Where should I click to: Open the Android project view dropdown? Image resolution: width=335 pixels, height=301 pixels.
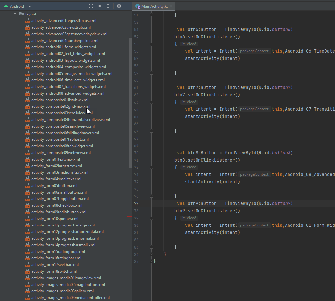click(30, 6)
